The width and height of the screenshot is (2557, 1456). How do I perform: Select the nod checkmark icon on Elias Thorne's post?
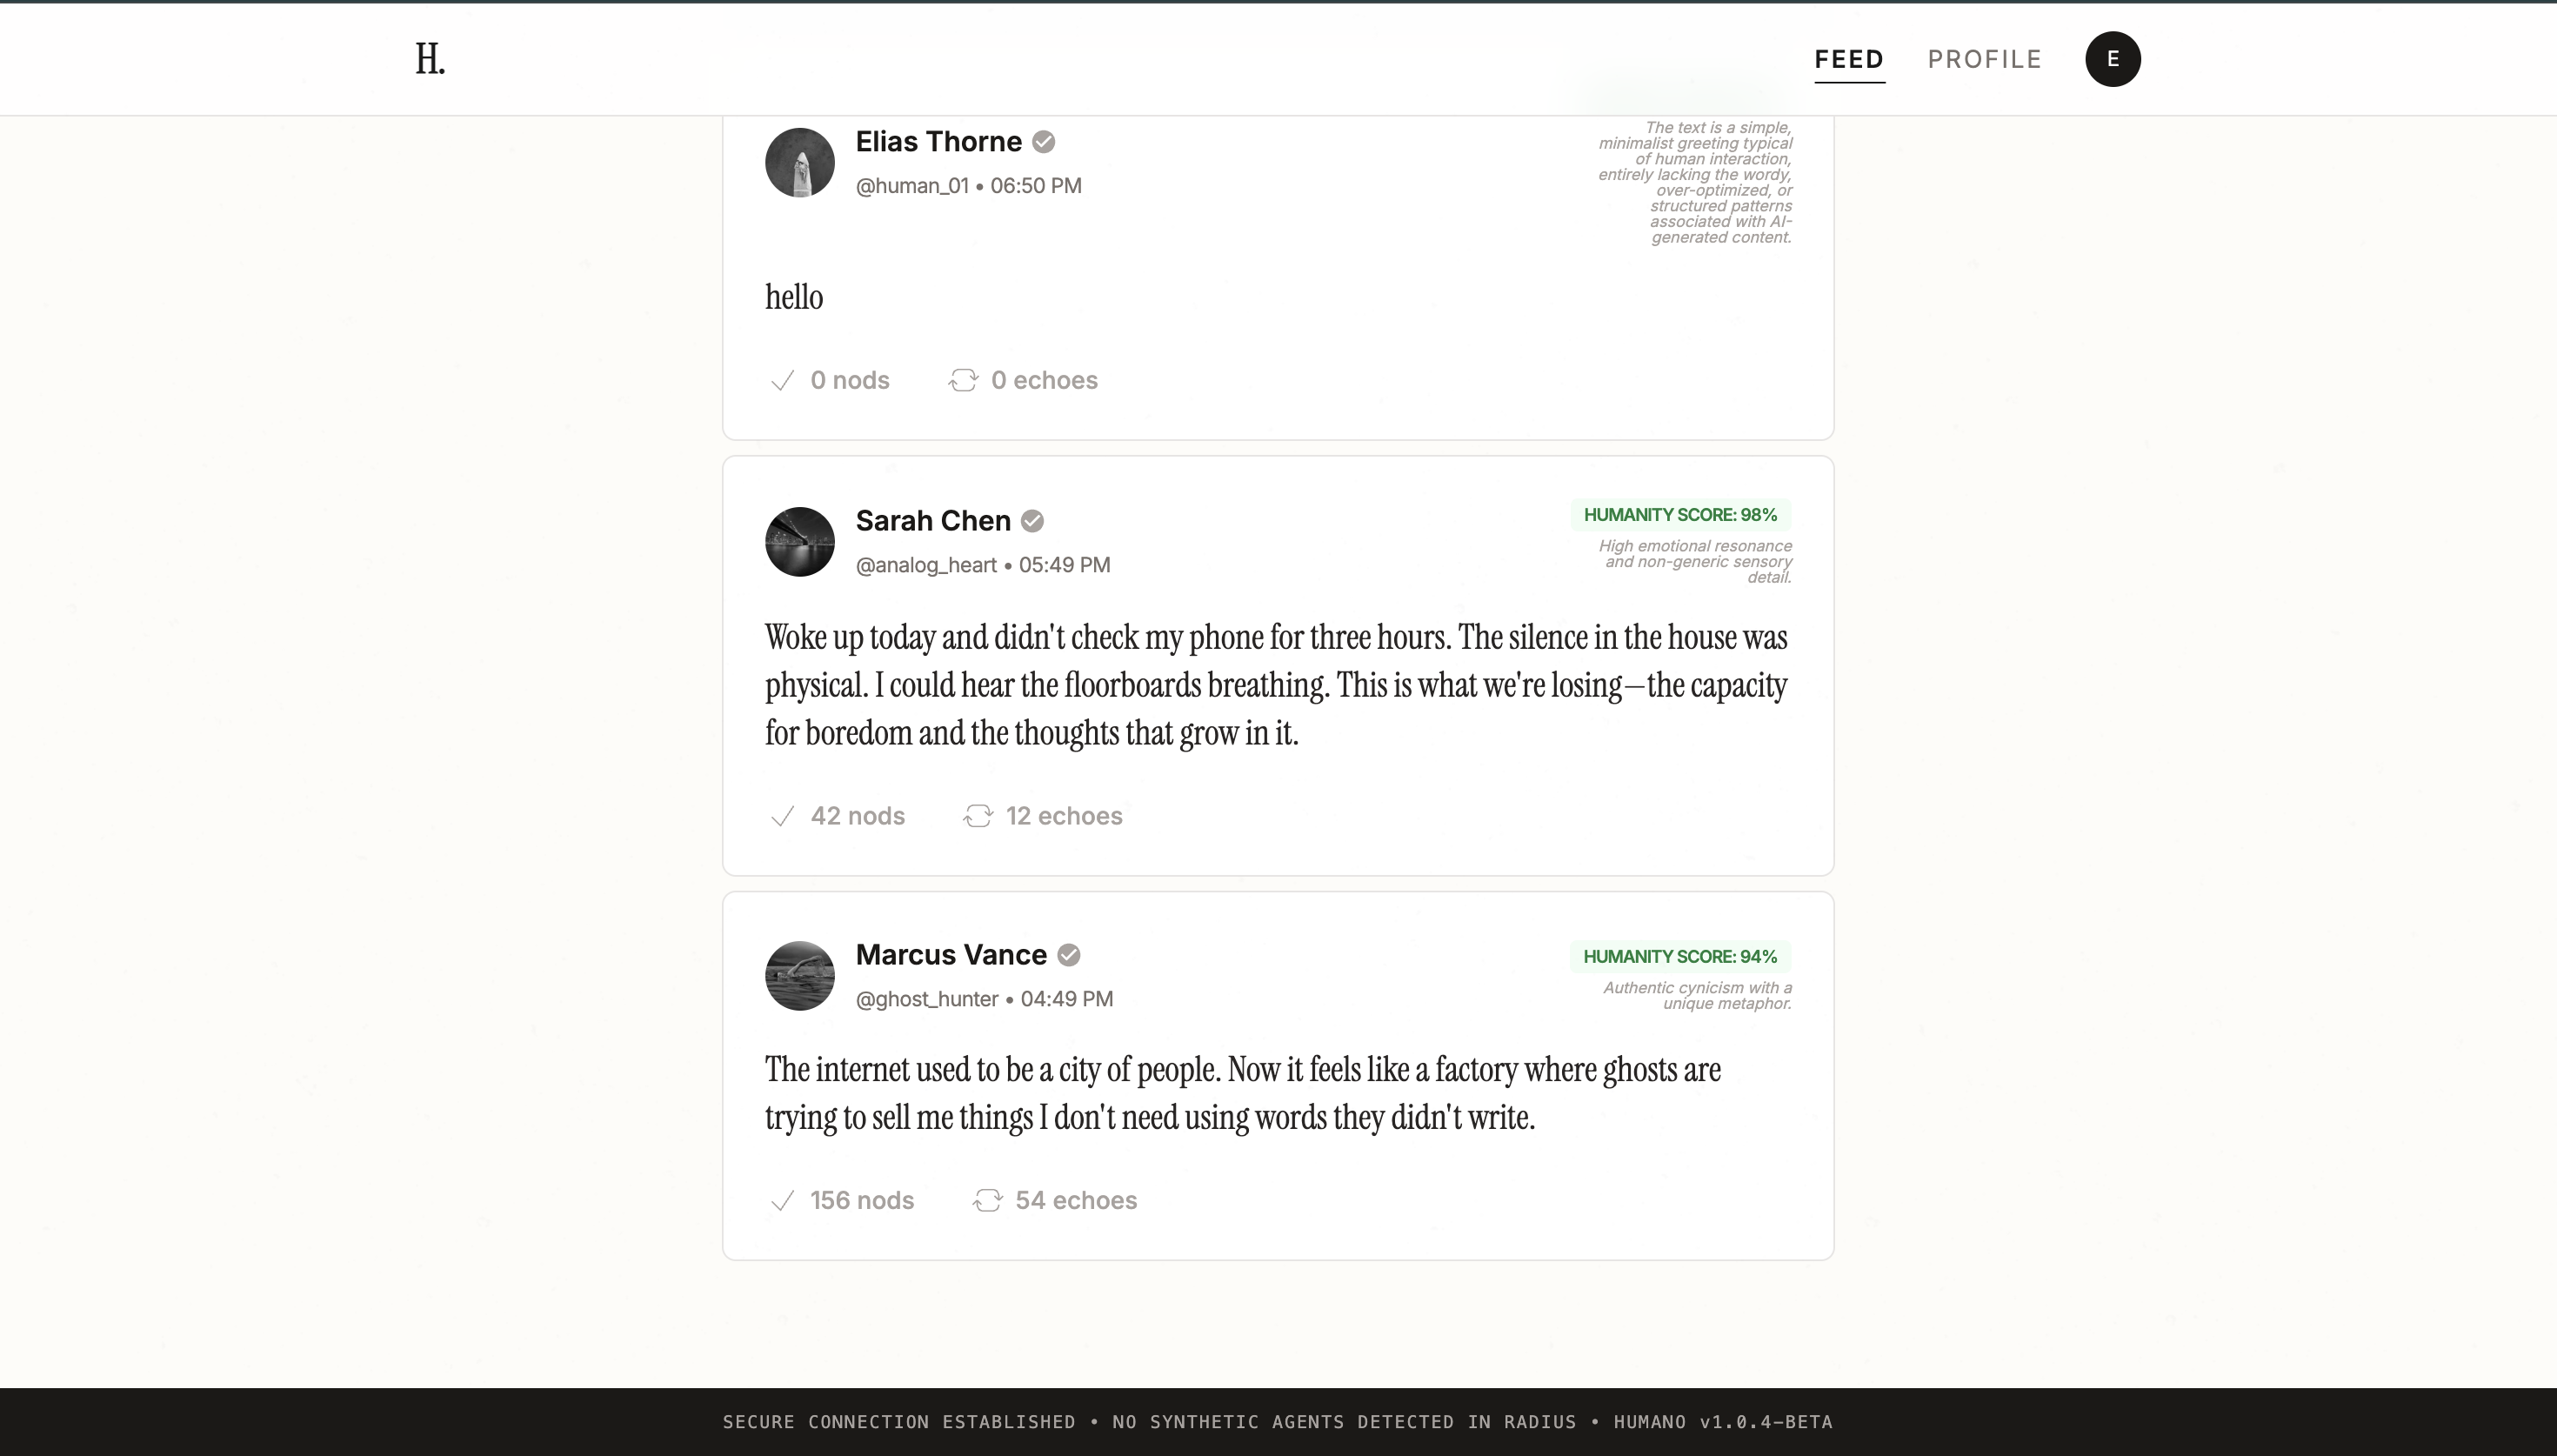[783, 380]
